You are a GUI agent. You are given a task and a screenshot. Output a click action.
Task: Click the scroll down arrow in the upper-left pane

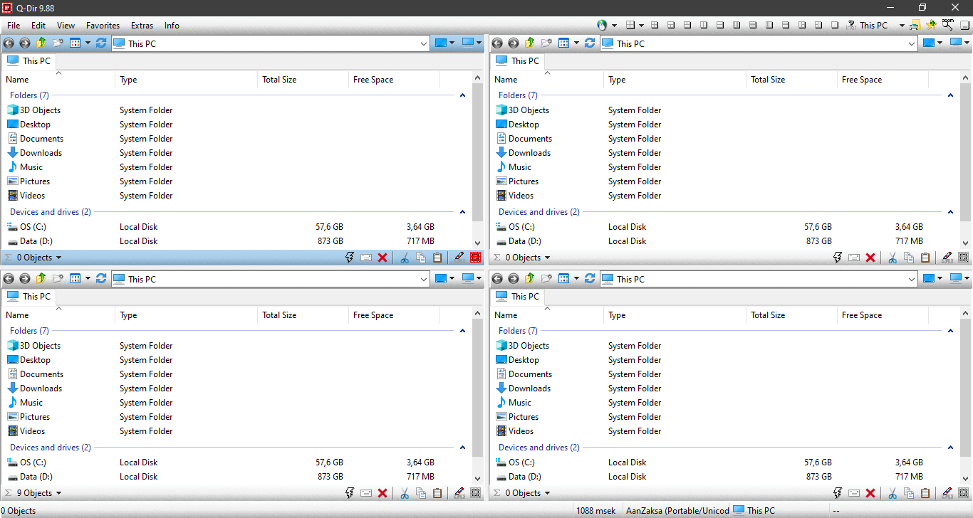478,243
